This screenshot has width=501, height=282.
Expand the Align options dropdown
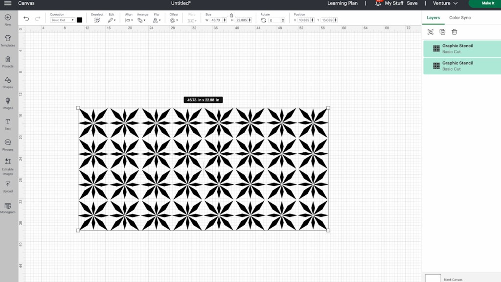(x=129, y=20)
